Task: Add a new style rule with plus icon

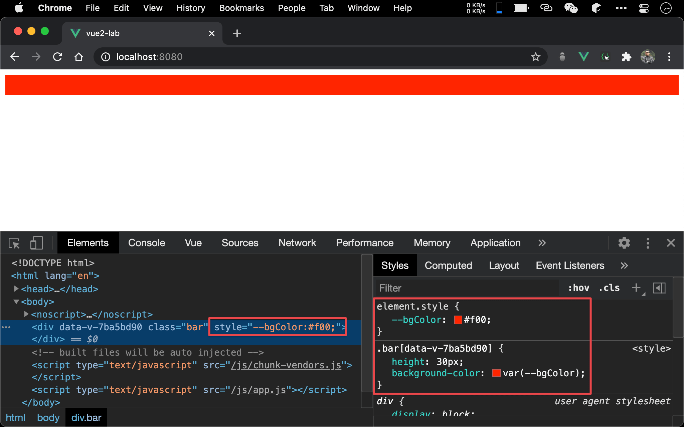Action: coord(636,288)
